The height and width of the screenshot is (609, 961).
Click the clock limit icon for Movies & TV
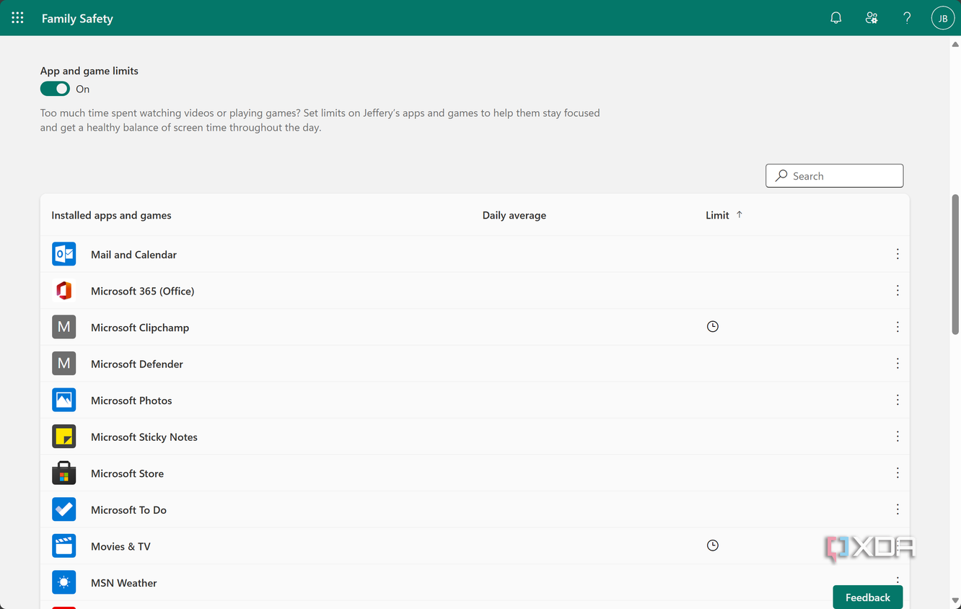tap(713, 546)
